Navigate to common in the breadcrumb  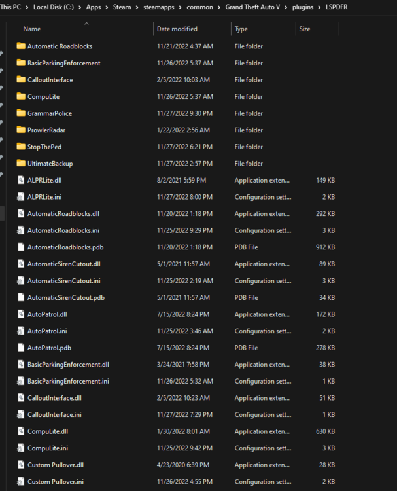coord(199,7)
